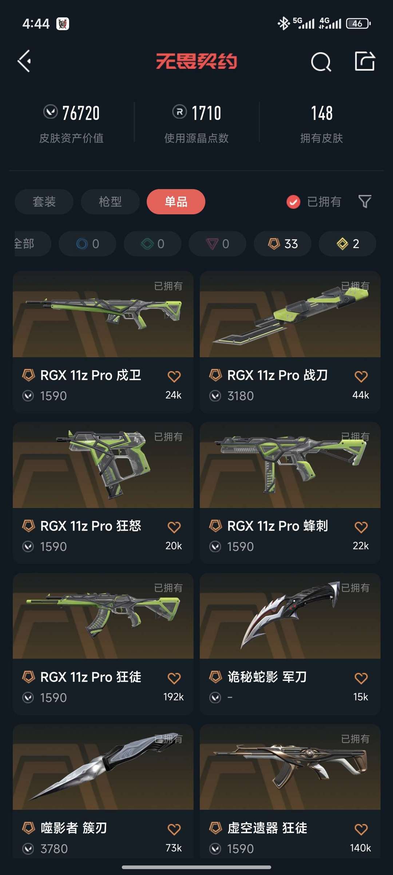393x875 pixels.
Task: Select the 单品 tab
Action: click(176, 202)
